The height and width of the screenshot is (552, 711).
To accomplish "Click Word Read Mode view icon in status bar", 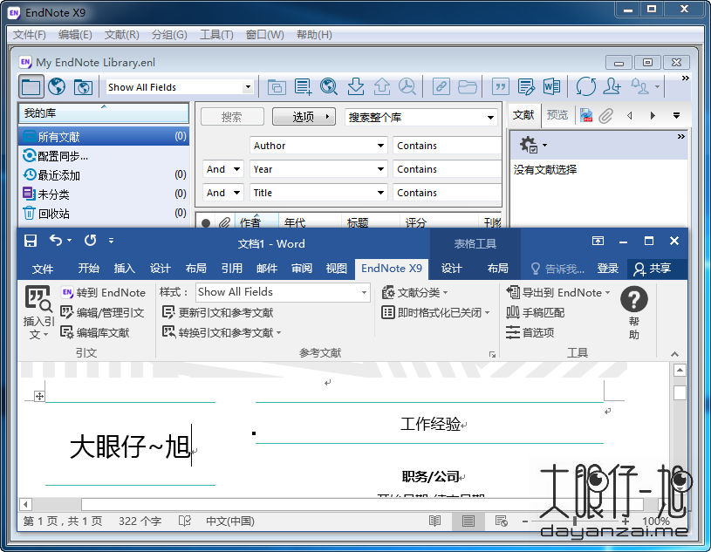I will (434, 521).
